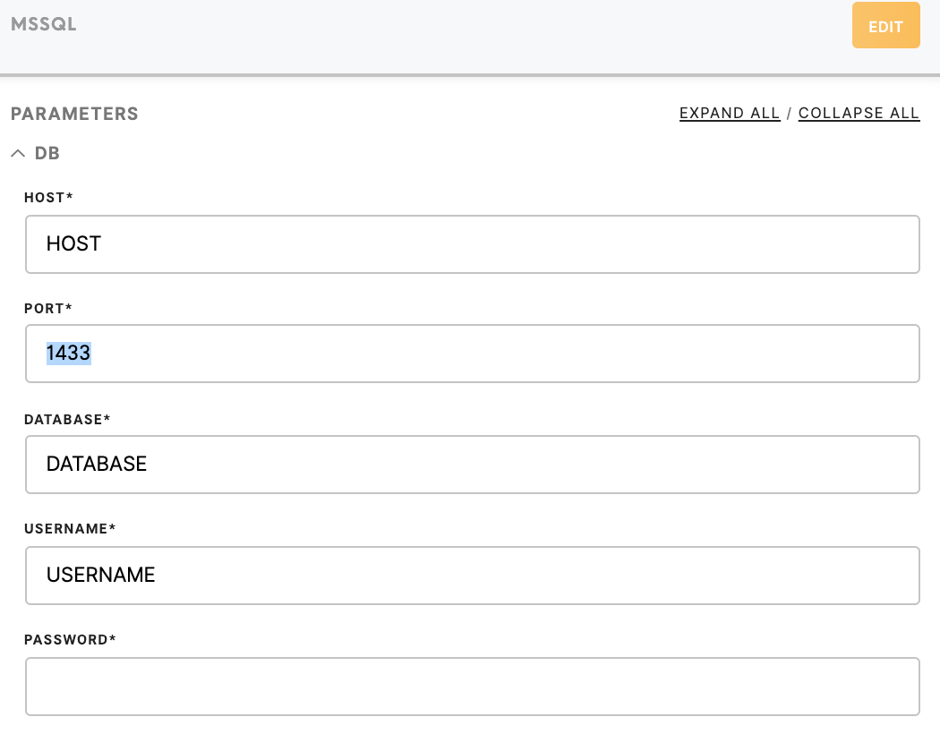Viewport: 940px width, 734px height.
Task: Select the DB section header label
Action: coord(47,153)
